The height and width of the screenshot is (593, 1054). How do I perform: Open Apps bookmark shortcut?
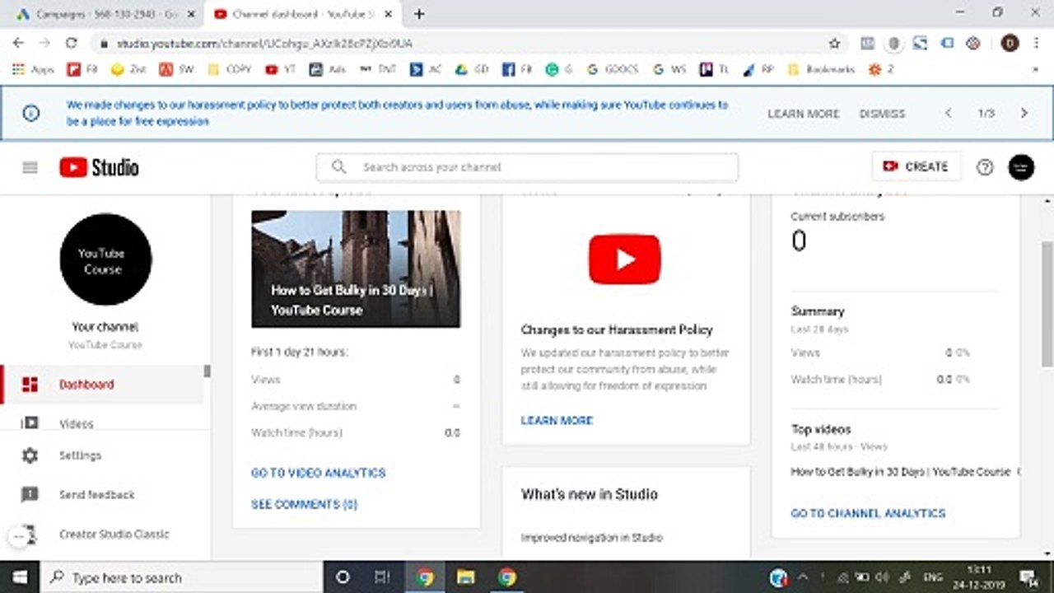pos(33,70)
